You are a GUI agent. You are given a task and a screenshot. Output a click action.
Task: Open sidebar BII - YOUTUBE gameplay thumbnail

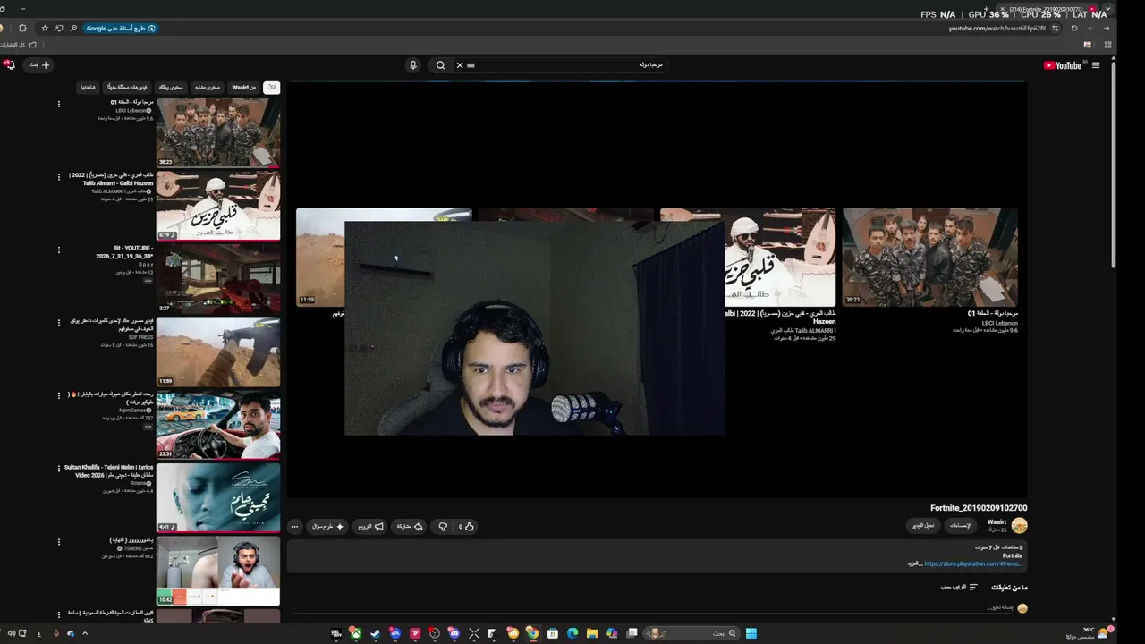[x=218, y=278]
